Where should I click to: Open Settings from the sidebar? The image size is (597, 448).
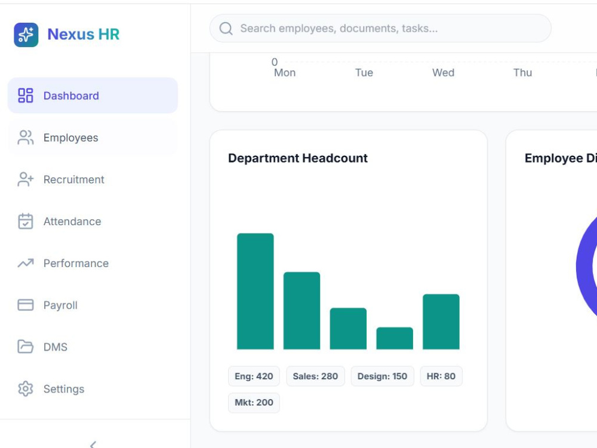point(93,389)
